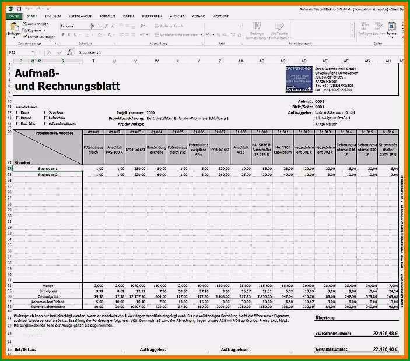Open the DATEI tab
The width and height of the screenshot is (410, 361).
(x=14, y=16)
